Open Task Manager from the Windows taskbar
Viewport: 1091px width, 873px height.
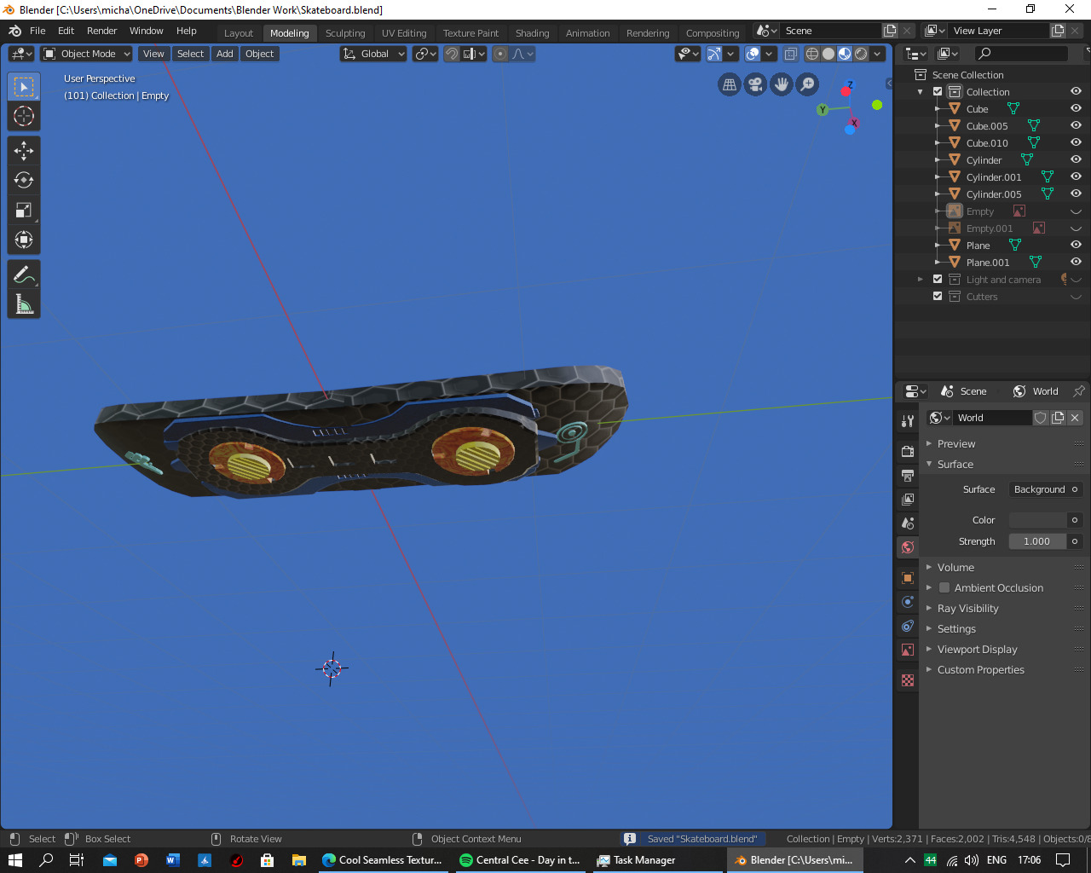point(636,860)
